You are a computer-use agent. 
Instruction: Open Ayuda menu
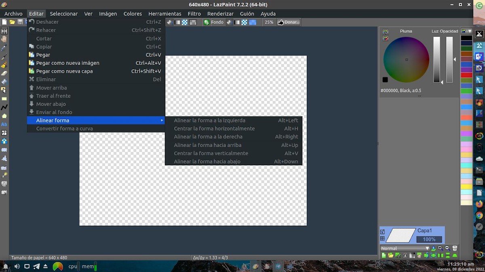coord(268,14)
